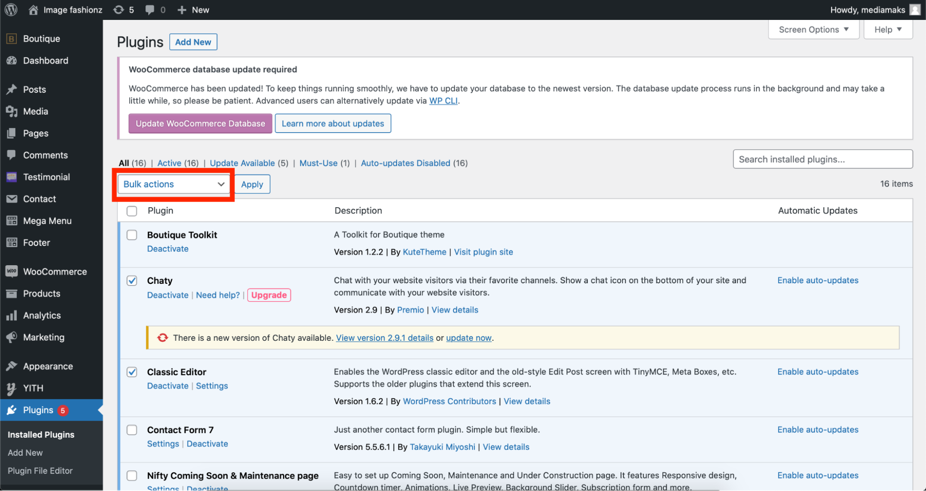Click the Update WooCommerce Database button
The height and width of the screenshot is (491, 926).
tap(200, 124)
